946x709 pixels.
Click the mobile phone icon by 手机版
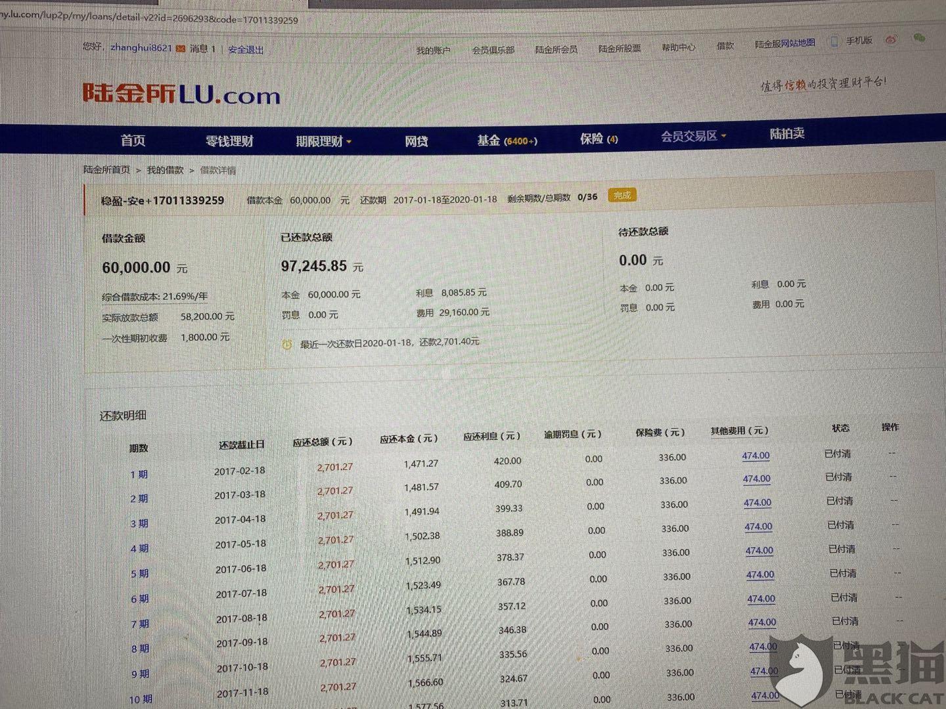tap(834, 41)
